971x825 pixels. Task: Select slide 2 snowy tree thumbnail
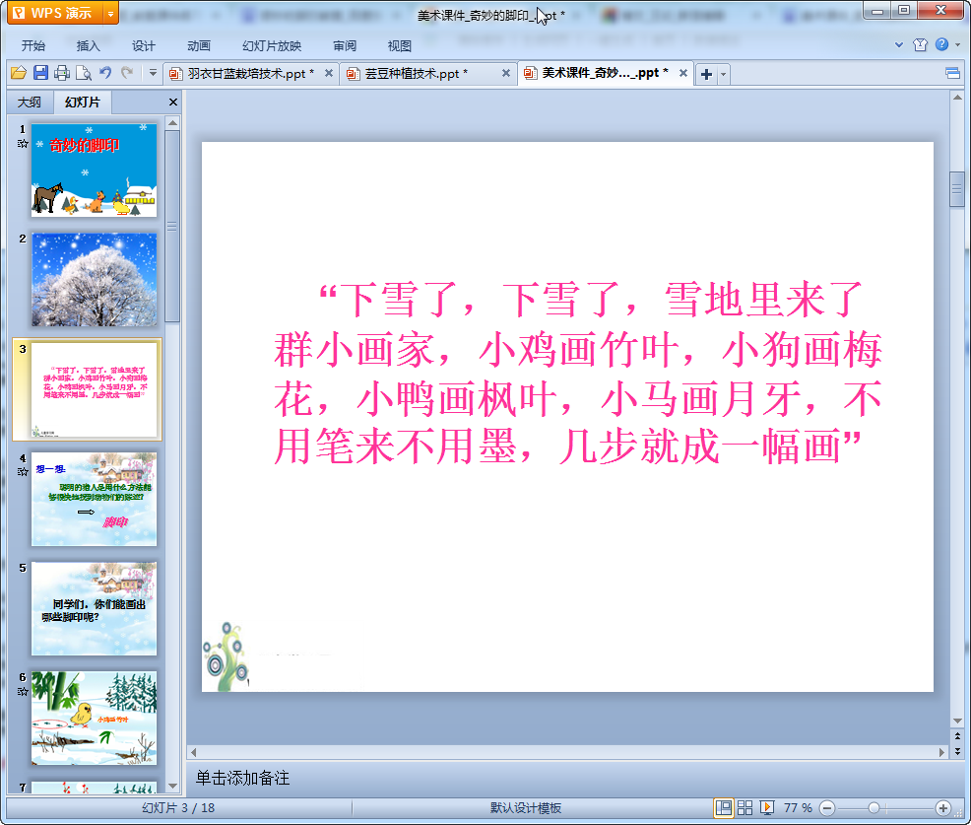[x=95, y=280]
